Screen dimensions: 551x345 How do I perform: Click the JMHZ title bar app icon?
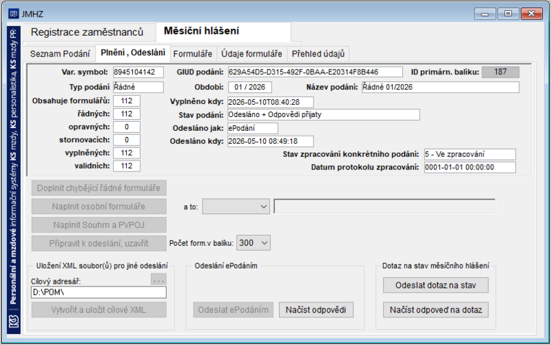coord(14,14)
